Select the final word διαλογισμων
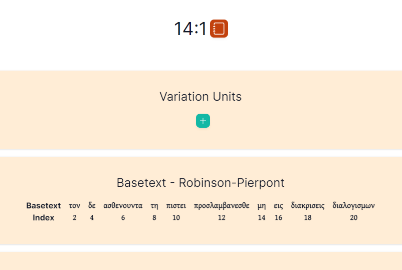 pos(353,205)
